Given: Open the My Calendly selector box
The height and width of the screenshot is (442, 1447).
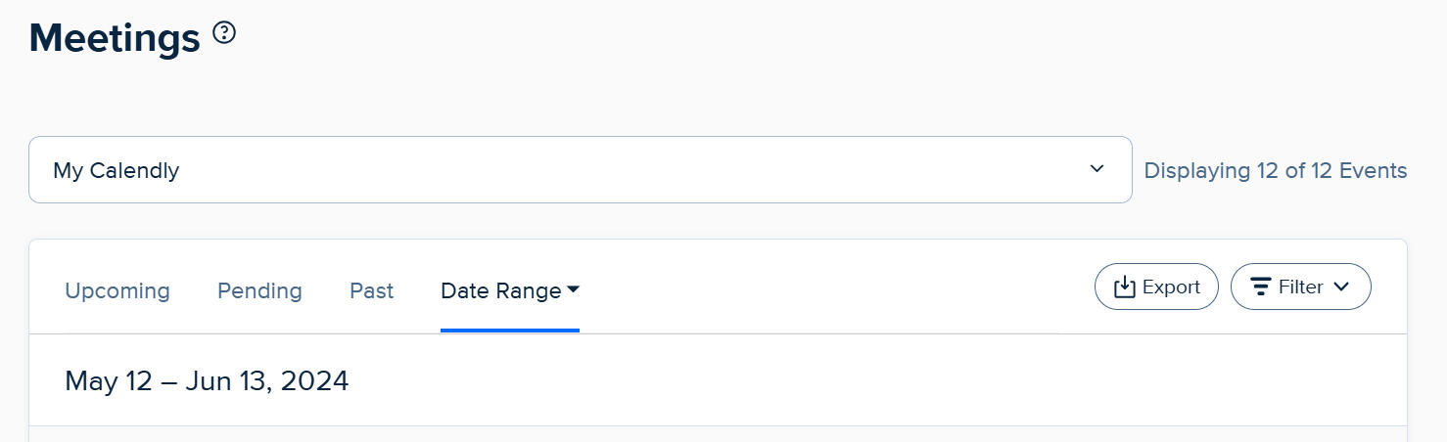Looking at the screenshot, I should click(580, 169).
